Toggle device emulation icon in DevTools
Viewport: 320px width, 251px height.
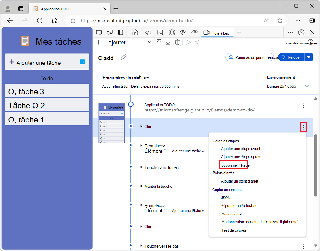110,32
